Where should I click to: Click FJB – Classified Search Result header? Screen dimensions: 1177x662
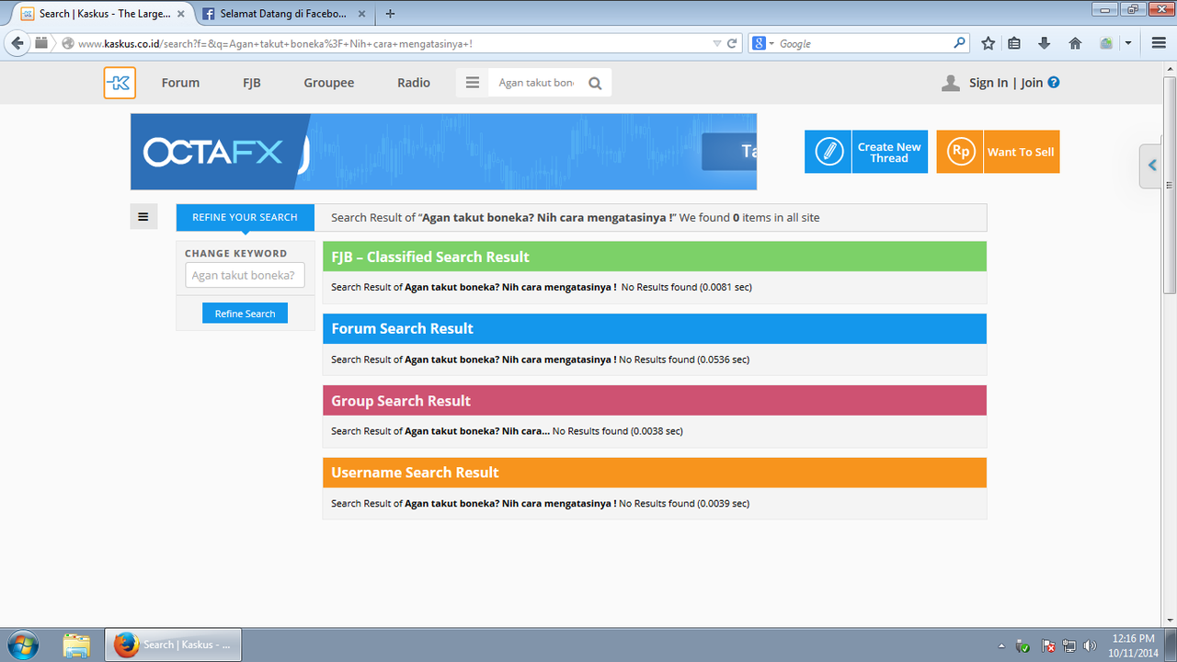point(655,257)
